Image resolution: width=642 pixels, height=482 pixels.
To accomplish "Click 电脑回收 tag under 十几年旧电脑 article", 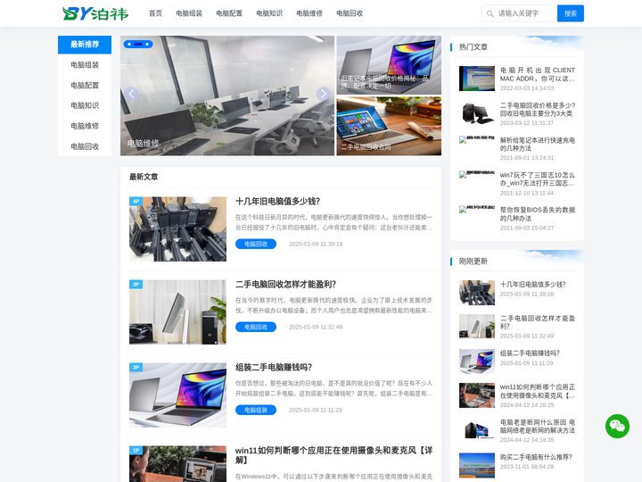I will coord(256,244).
